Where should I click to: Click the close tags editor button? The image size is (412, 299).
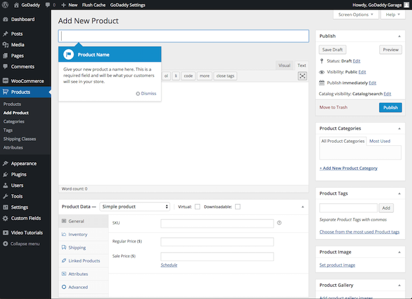pos(225,76)
